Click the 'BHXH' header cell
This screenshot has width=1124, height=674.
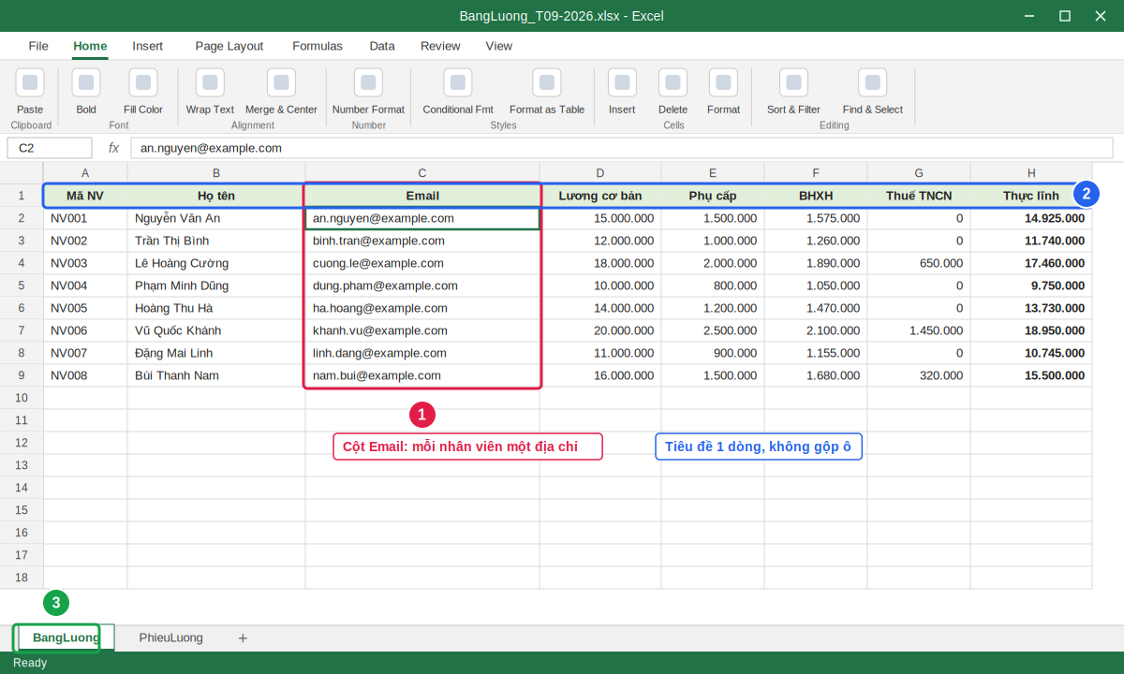click(816, 196)
